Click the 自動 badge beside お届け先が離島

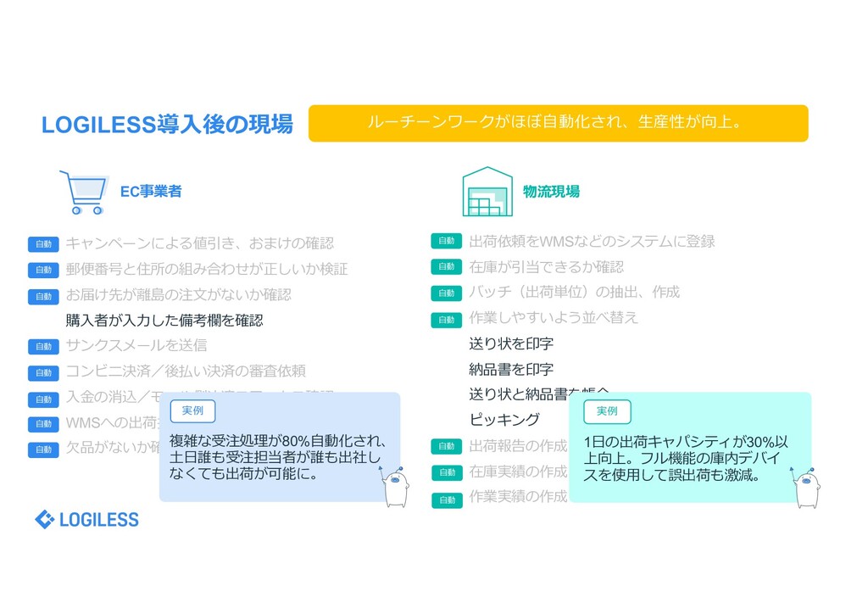coord(44,296)
